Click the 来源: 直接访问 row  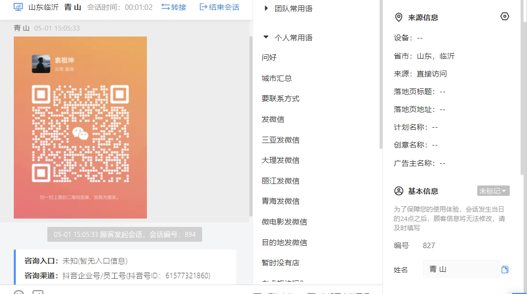(420, 73)
